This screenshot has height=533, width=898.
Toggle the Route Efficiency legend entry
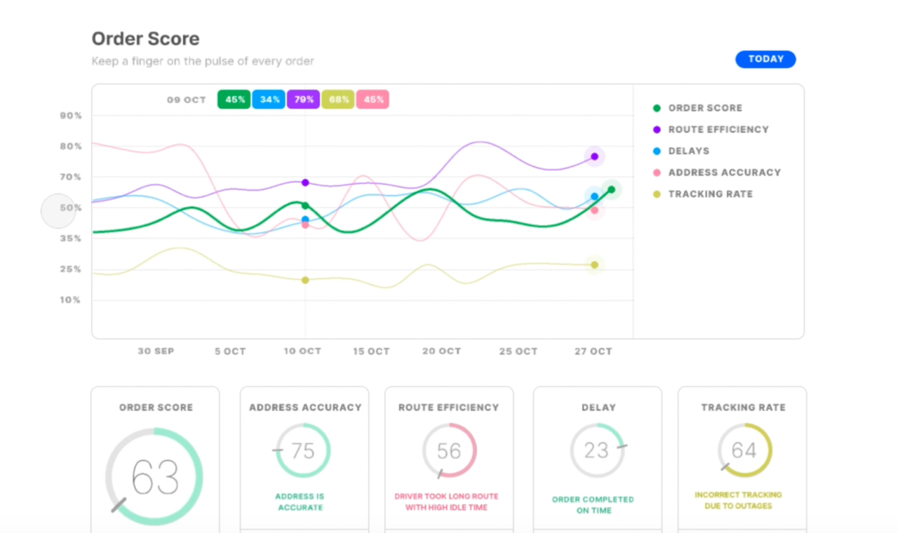(718, 130)
